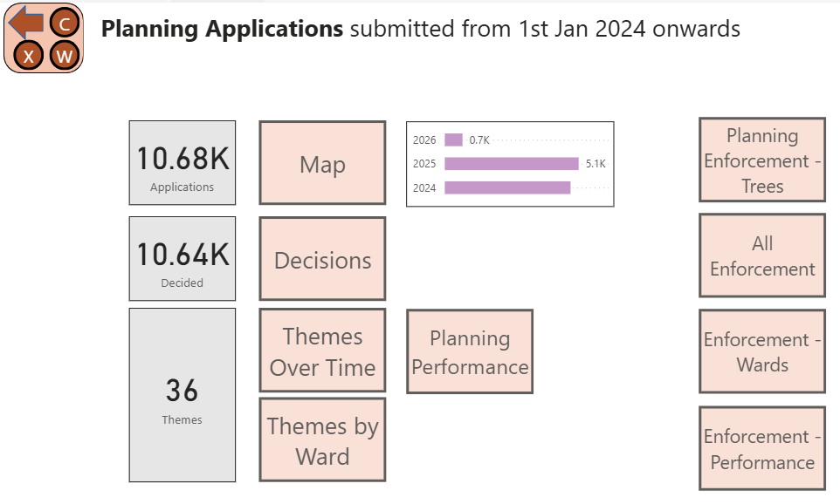Select the 2026 bar in chart
The height and width of the screenshot is (504, 840).
pos(453,140)
